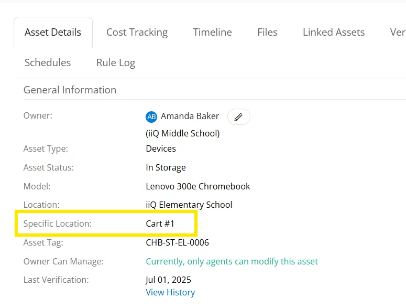Click the AB owner avatar icon
The width and height of the screenshot is (406, 308).
pos(151,117)
